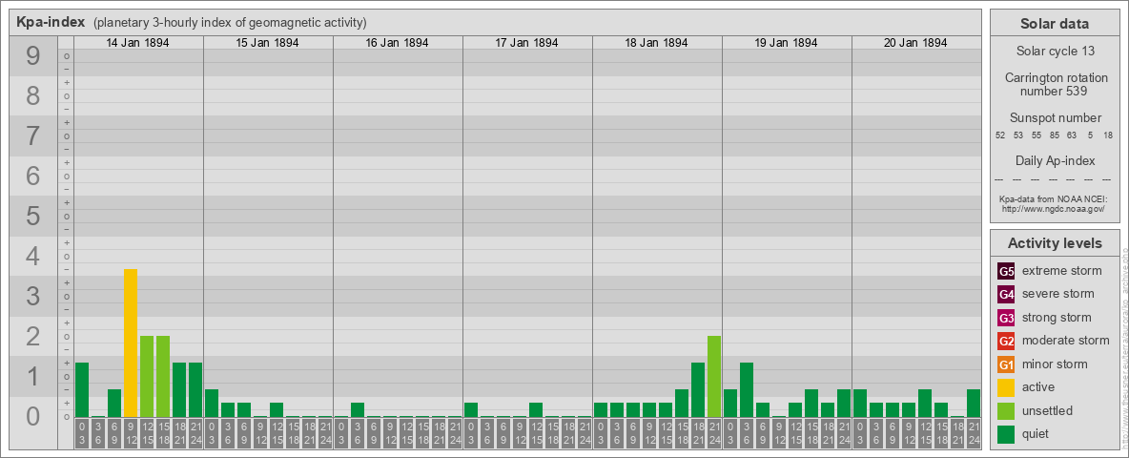Select the light green unsettled legend swatch
Viewport: 1129px width, 458px height.
[x=1006, y=410]
